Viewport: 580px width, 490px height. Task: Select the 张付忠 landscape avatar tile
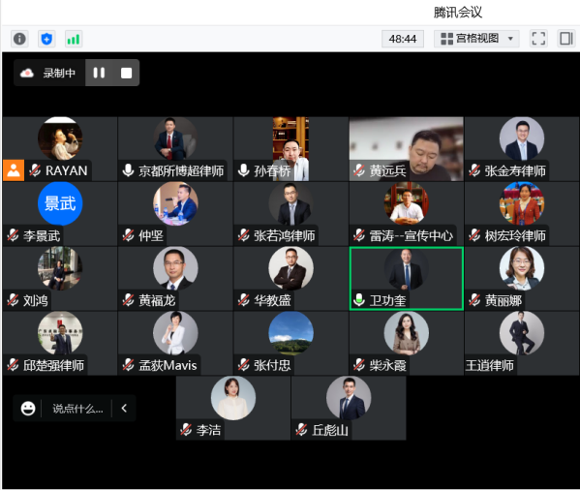(x=290, y=333)
